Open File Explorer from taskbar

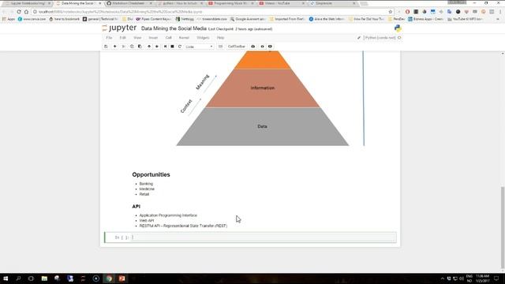44,278
